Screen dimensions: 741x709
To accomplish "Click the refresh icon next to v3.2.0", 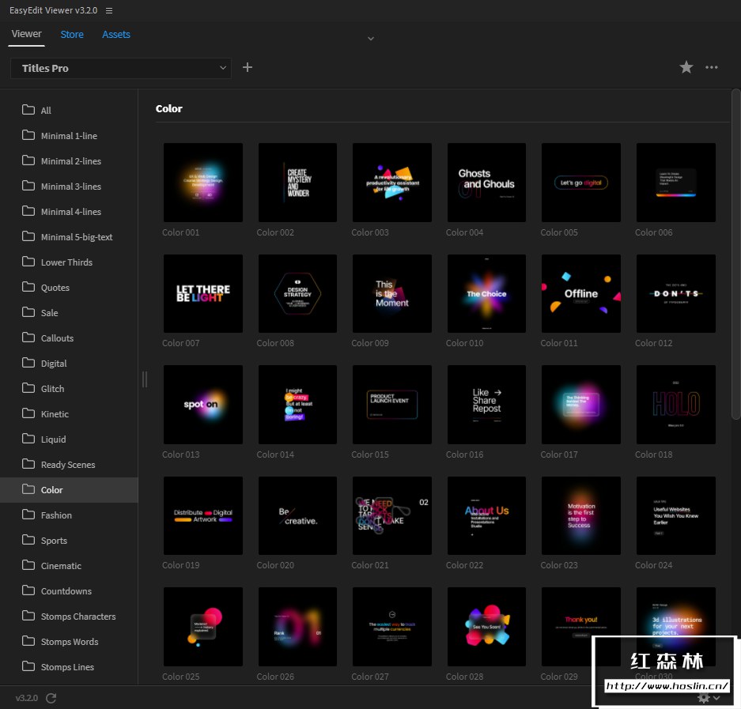I will pyautogui.click(x=51, y=698).
